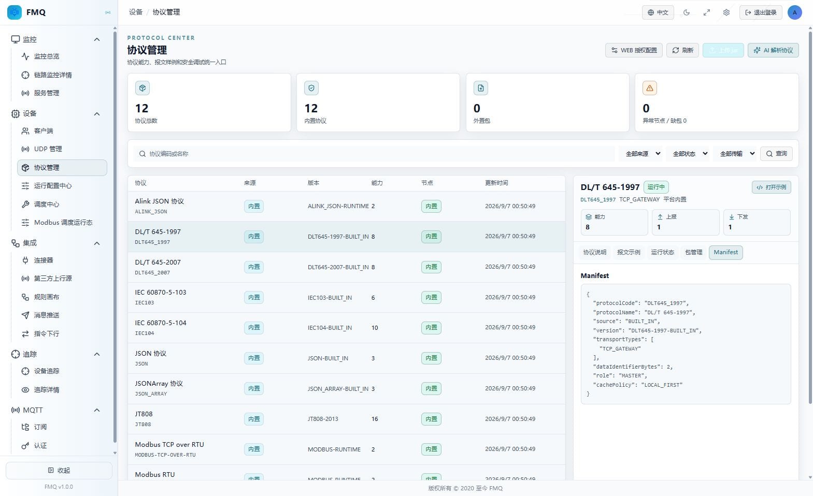Open 追踪详情 in the sidebar
Viewport: 813px width, 496px height.
(62, 390)
